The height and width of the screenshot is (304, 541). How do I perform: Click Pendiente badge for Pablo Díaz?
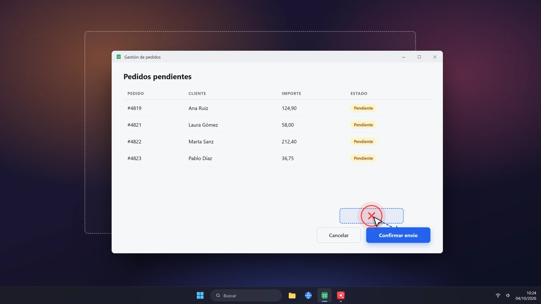[363, 158]
